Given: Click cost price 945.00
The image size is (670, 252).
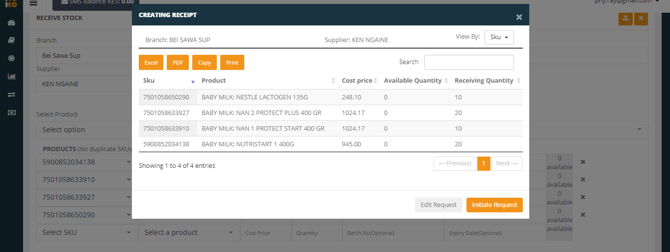Looking at the screenshot, I should pos(351,144).
